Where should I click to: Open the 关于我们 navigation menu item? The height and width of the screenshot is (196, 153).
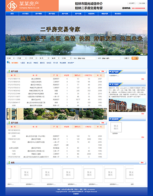[x=25, y=14]
